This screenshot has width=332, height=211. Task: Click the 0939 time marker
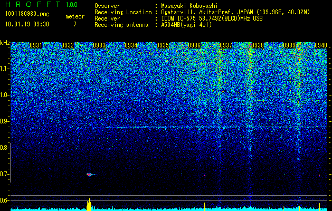coord(289,45)
